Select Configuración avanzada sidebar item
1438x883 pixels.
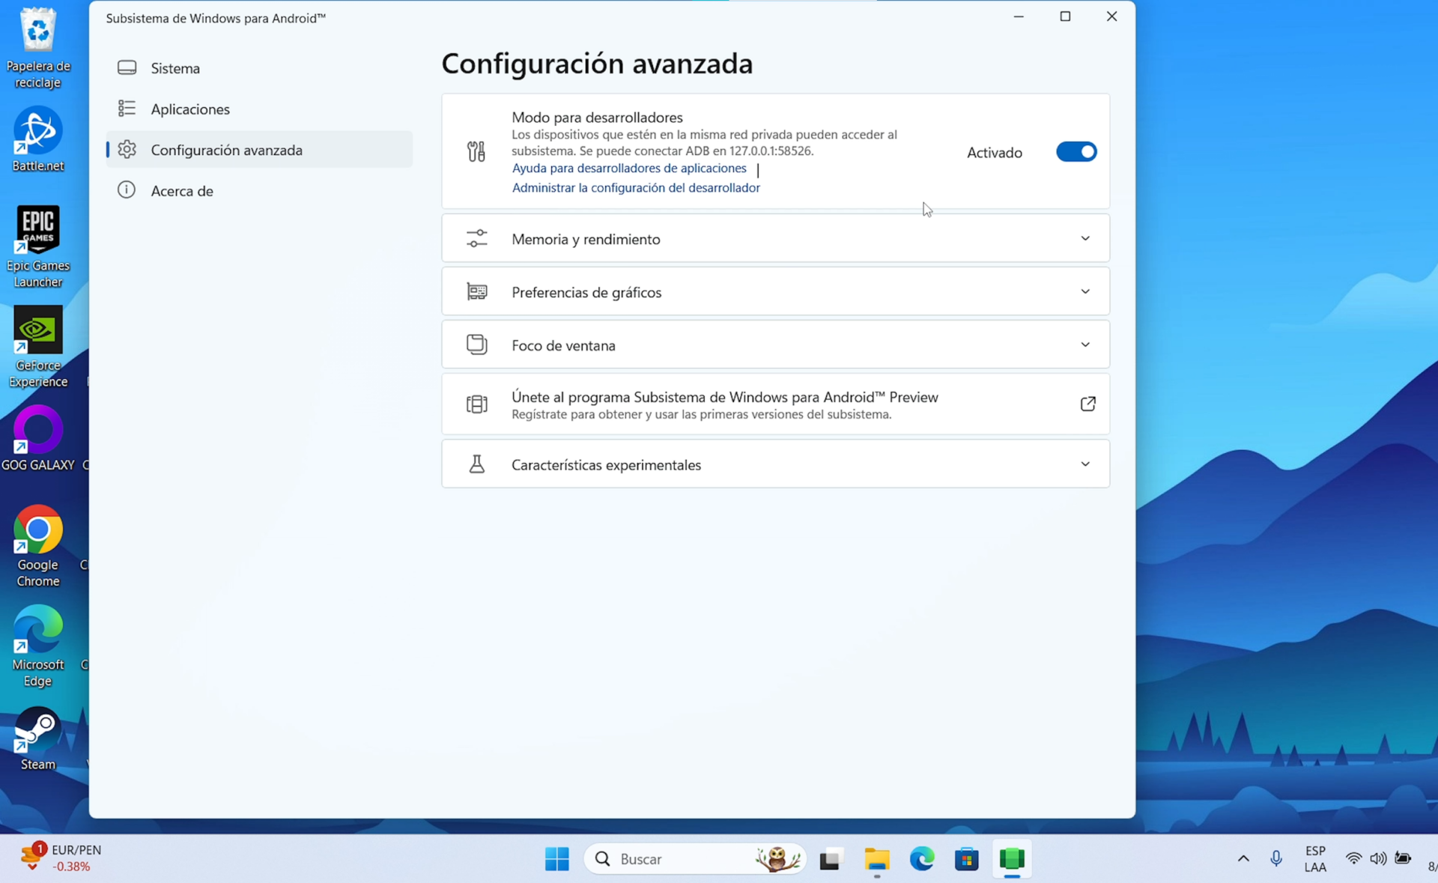click(259, 150)
